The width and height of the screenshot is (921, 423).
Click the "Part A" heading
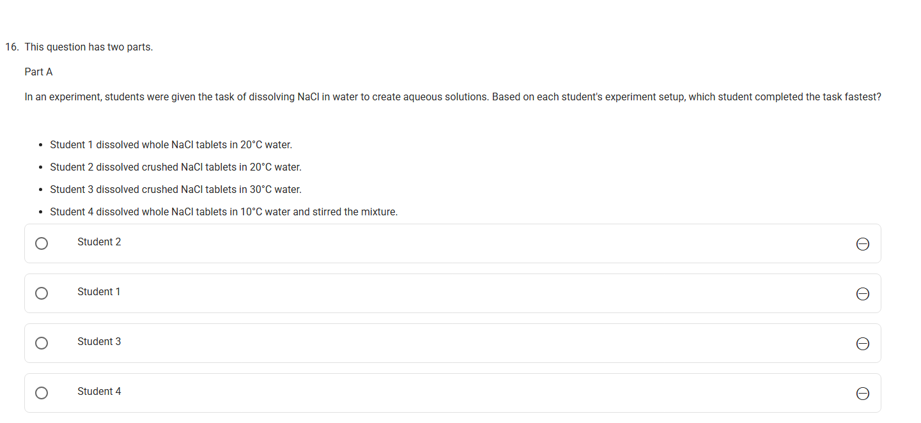point(38,72)
